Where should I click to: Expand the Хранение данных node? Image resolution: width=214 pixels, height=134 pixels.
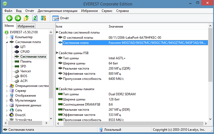[7, 106]
